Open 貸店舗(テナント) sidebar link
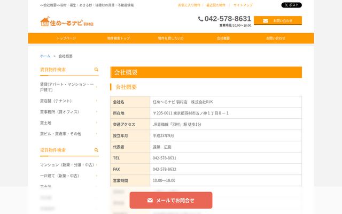342x214 pixels. click(56, 101)
